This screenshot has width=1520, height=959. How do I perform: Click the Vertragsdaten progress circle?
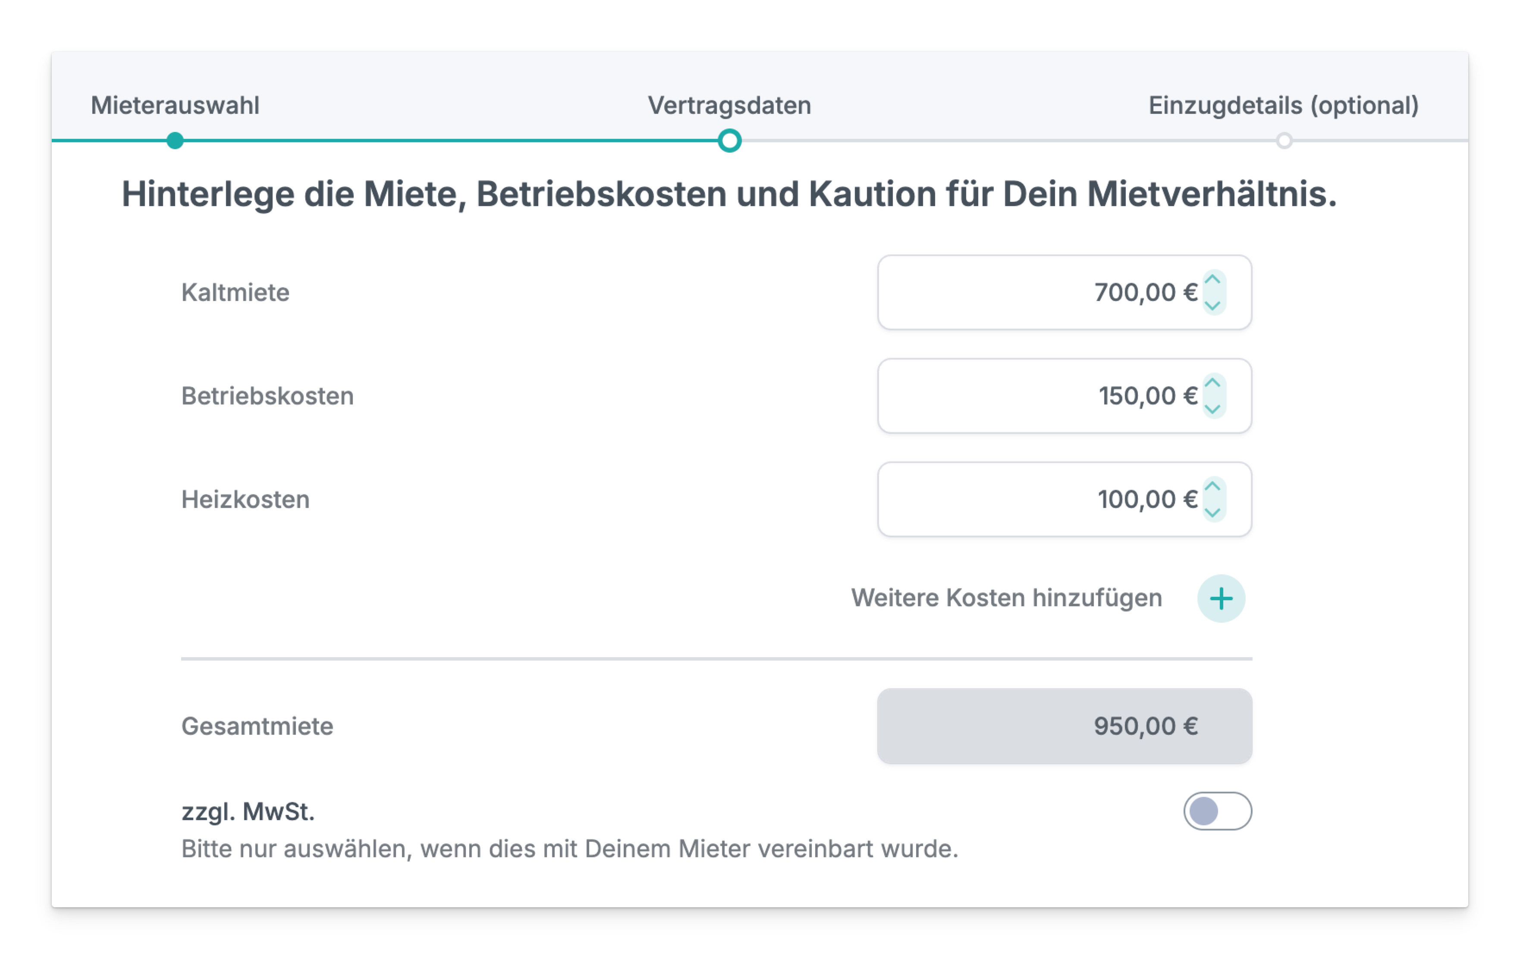(x=729, y=141)
